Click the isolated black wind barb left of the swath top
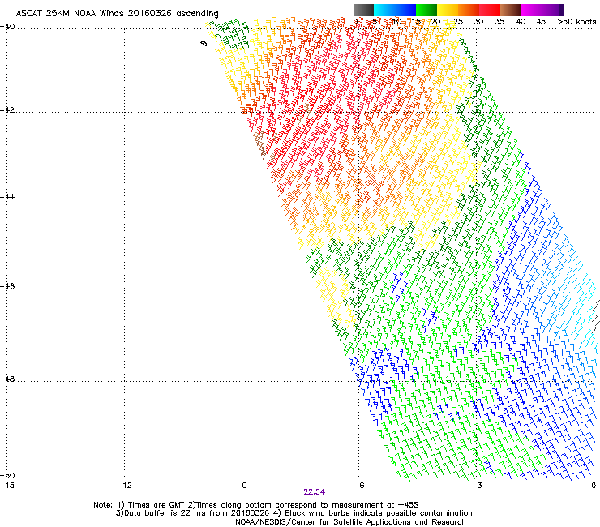Viewport: 600px width, 527px height. tap(204, 44)
